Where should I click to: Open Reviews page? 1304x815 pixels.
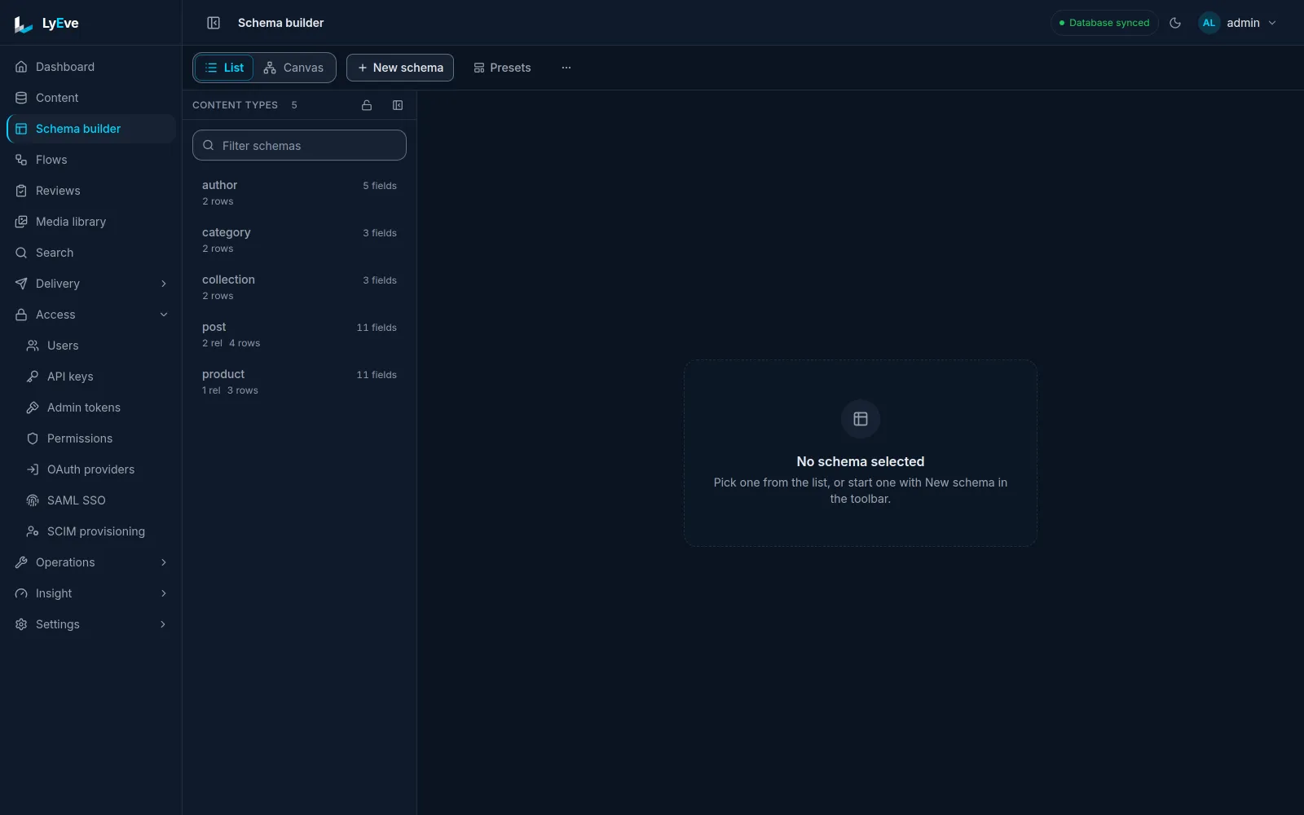pos(91,191)
